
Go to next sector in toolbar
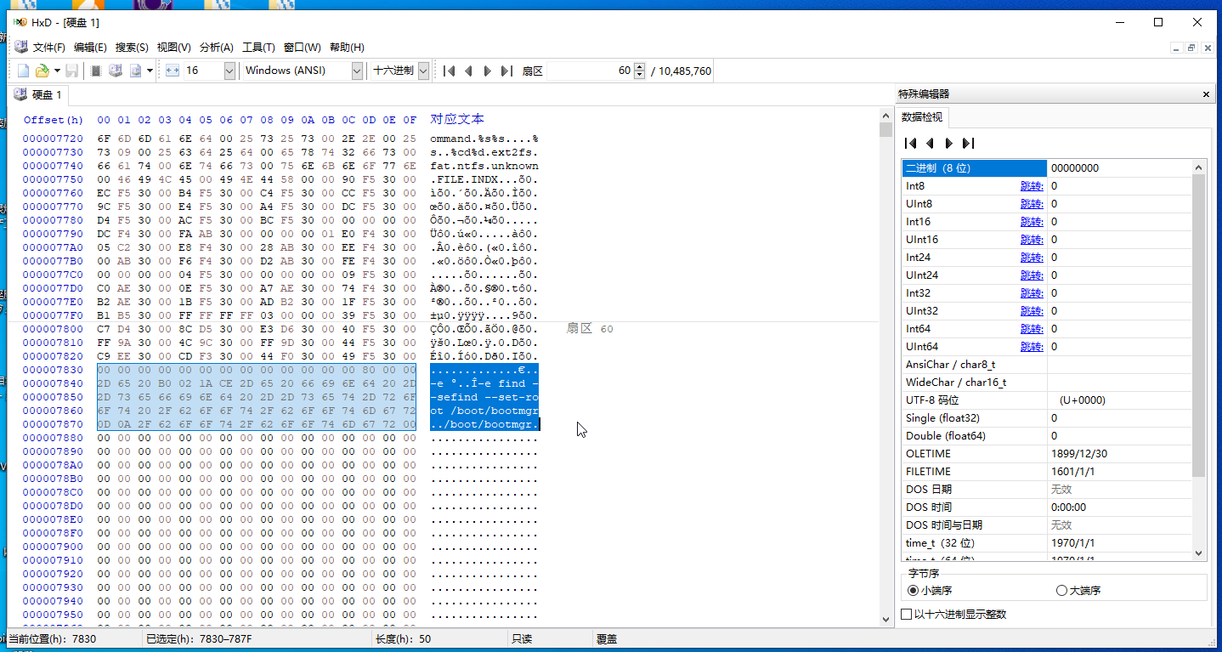click(487, 71)
